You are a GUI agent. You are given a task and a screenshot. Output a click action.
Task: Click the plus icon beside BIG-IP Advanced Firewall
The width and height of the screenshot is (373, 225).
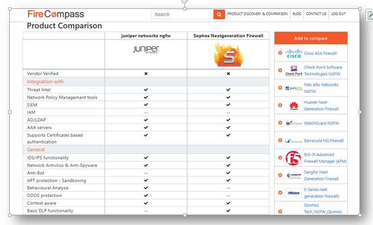tap(280, 158)
